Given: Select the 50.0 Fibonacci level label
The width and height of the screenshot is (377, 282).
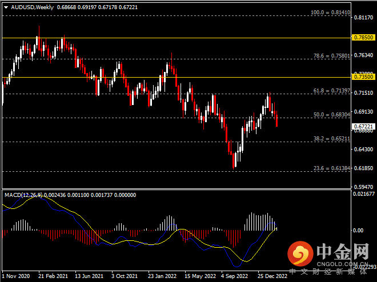Looking at the screenshot, I should (330, 115).
